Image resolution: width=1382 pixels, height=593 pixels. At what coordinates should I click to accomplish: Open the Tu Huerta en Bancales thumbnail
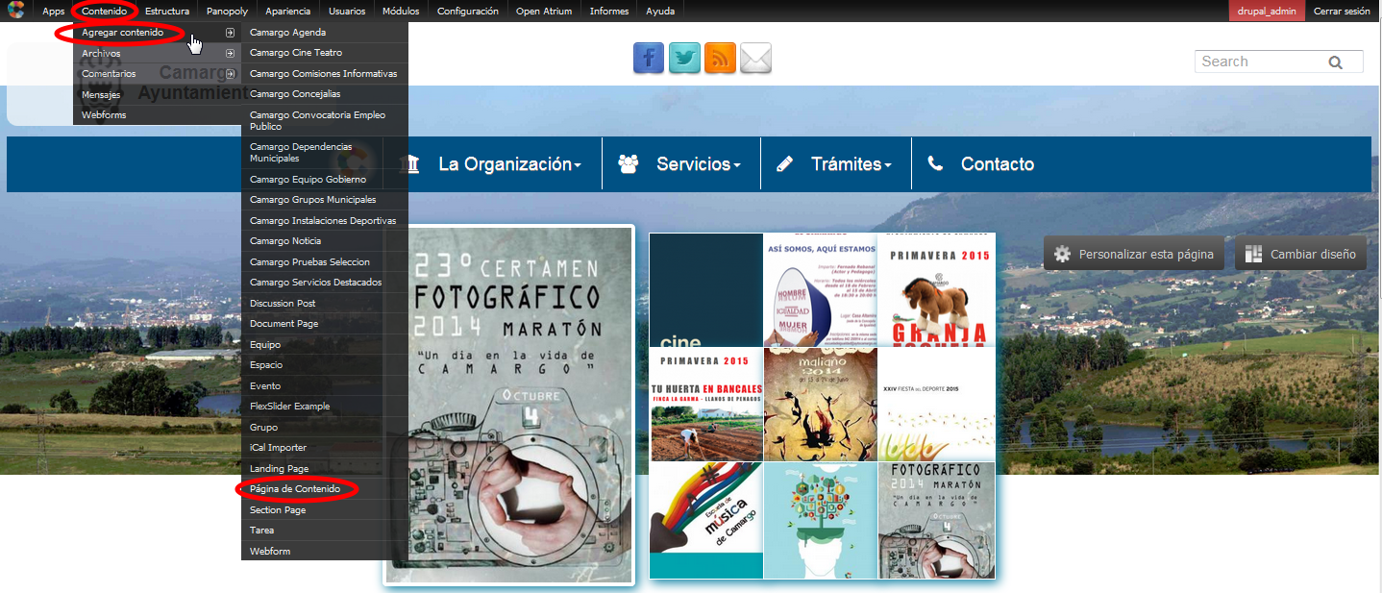(x=706, y=405)
